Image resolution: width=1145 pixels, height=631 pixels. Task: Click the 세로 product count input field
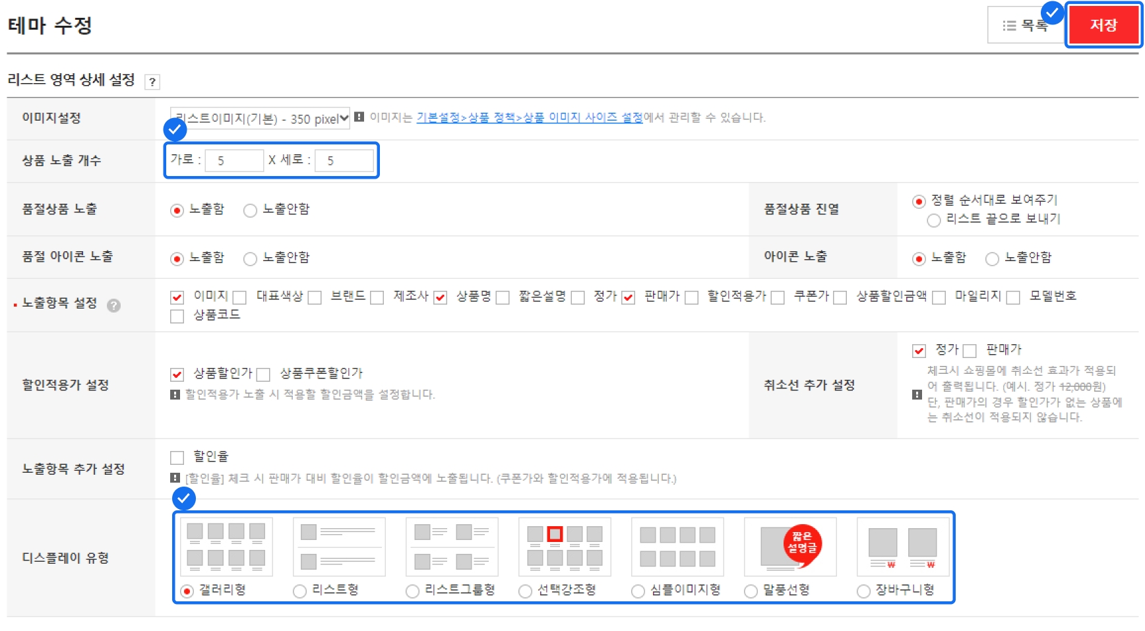tap(344, 161)
